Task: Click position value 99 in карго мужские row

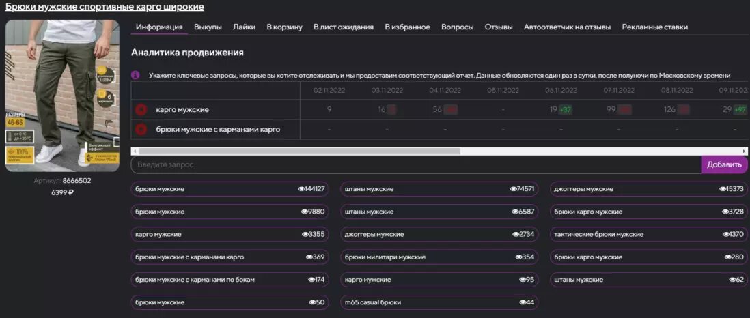Action: pos(611,109)
